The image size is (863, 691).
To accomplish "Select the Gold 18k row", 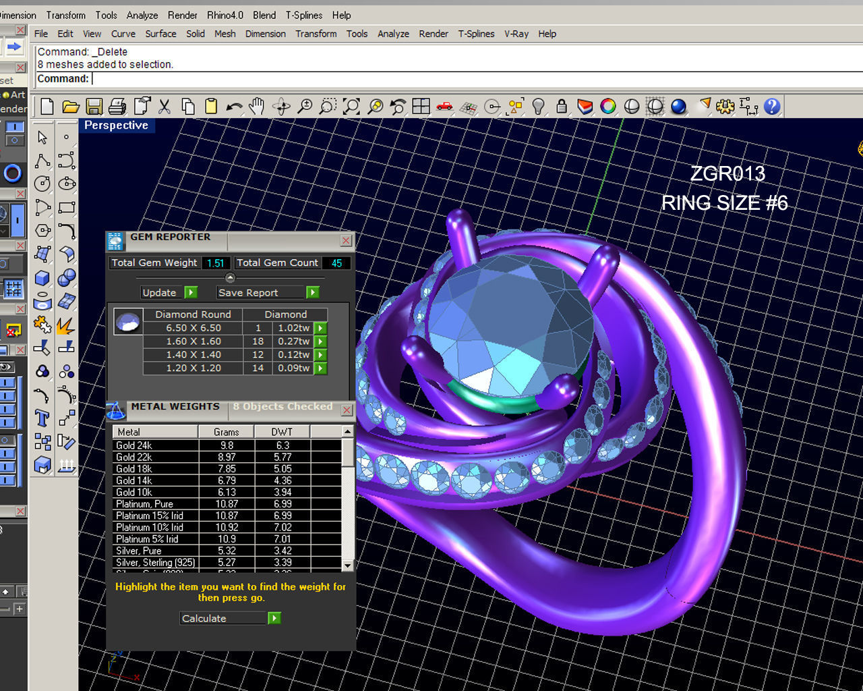I will (x=227, y=468).
